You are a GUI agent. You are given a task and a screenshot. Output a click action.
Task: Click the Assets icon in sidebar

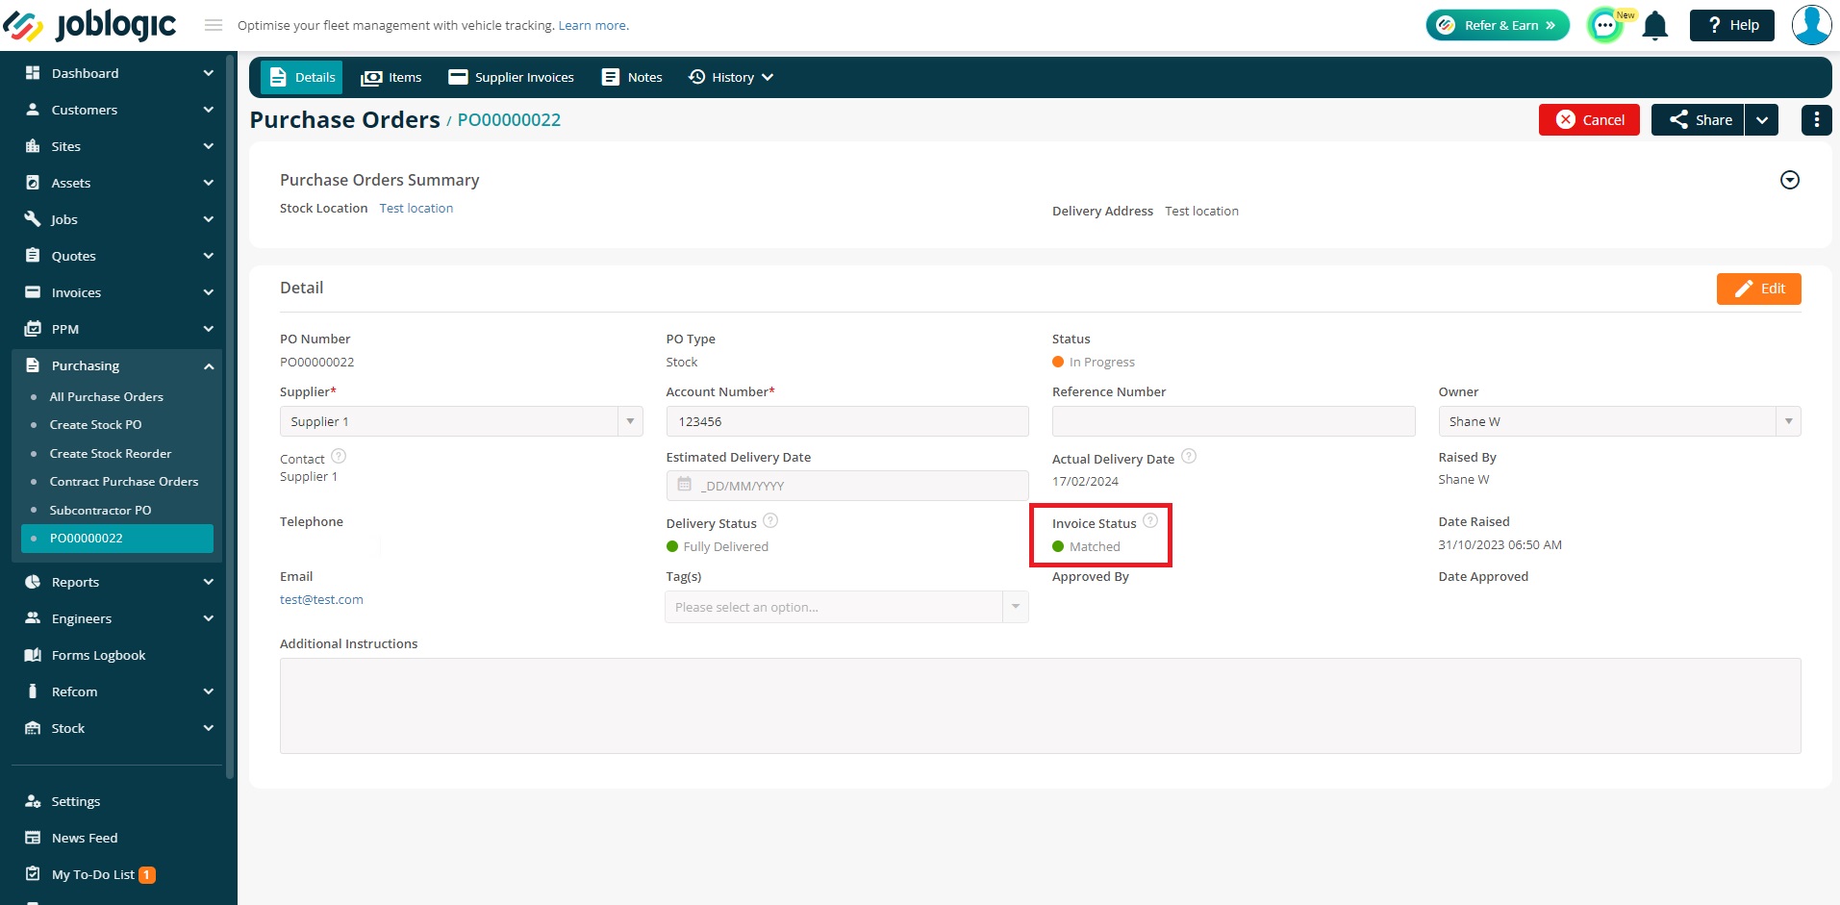(x=33, y=183)
